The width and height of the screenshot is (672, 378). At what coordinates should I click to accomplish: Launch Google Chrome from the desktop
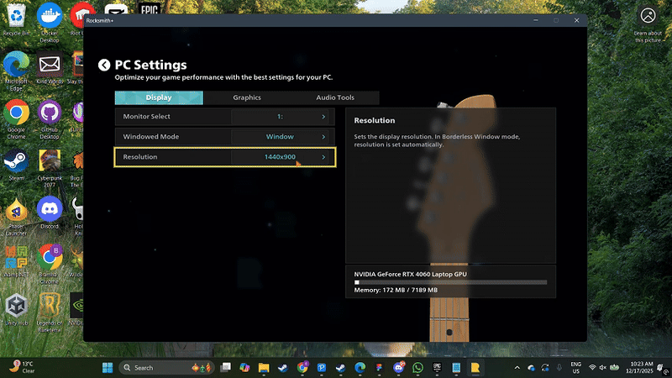pos(16,113)
